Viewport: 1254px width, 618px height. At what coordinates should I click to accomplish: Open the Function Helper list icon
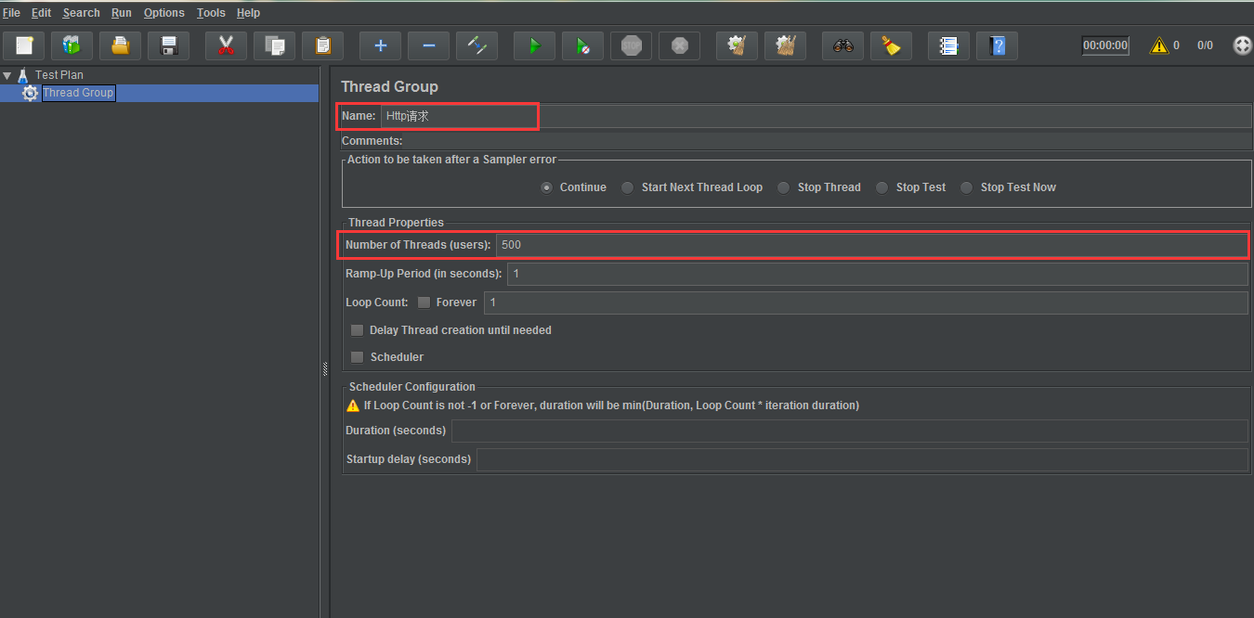point(948,45)
